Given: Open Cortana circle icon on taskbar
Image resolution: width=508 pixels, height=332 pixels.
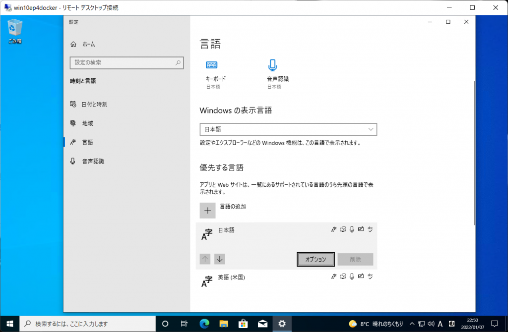Looking at the screenshot, I should tap(165, 324).
